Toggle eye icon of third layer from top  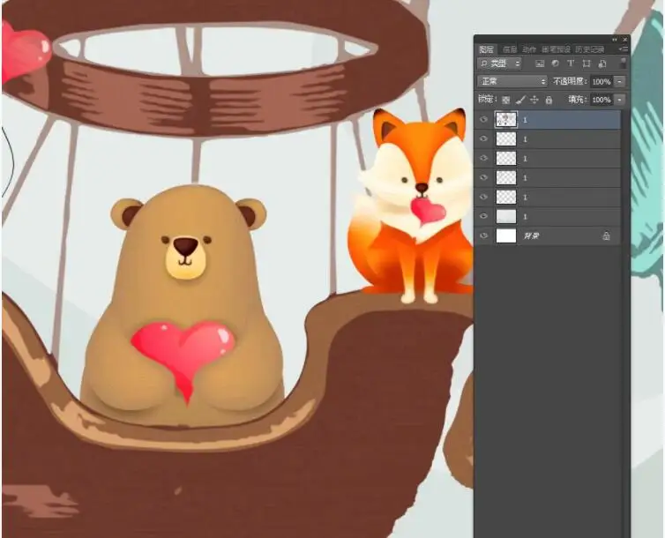483,158
